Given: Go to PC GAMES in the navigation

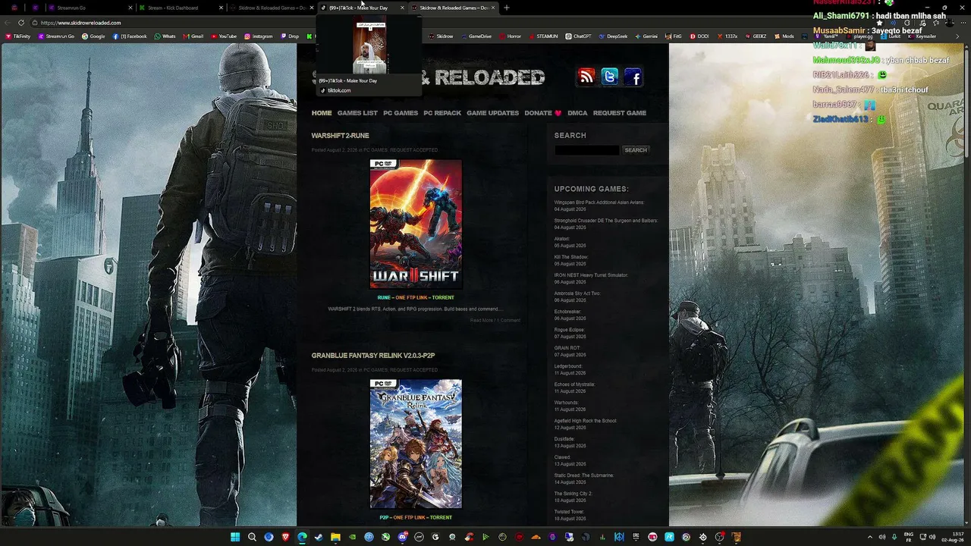Looking at the screenshot, I should (401, 113).
